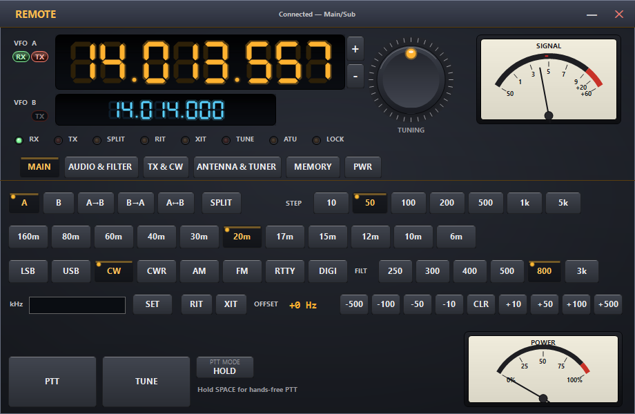This screenshot has height=414, width=635.
Task: Choose DIGI mode
Action: tap(328, 271)
